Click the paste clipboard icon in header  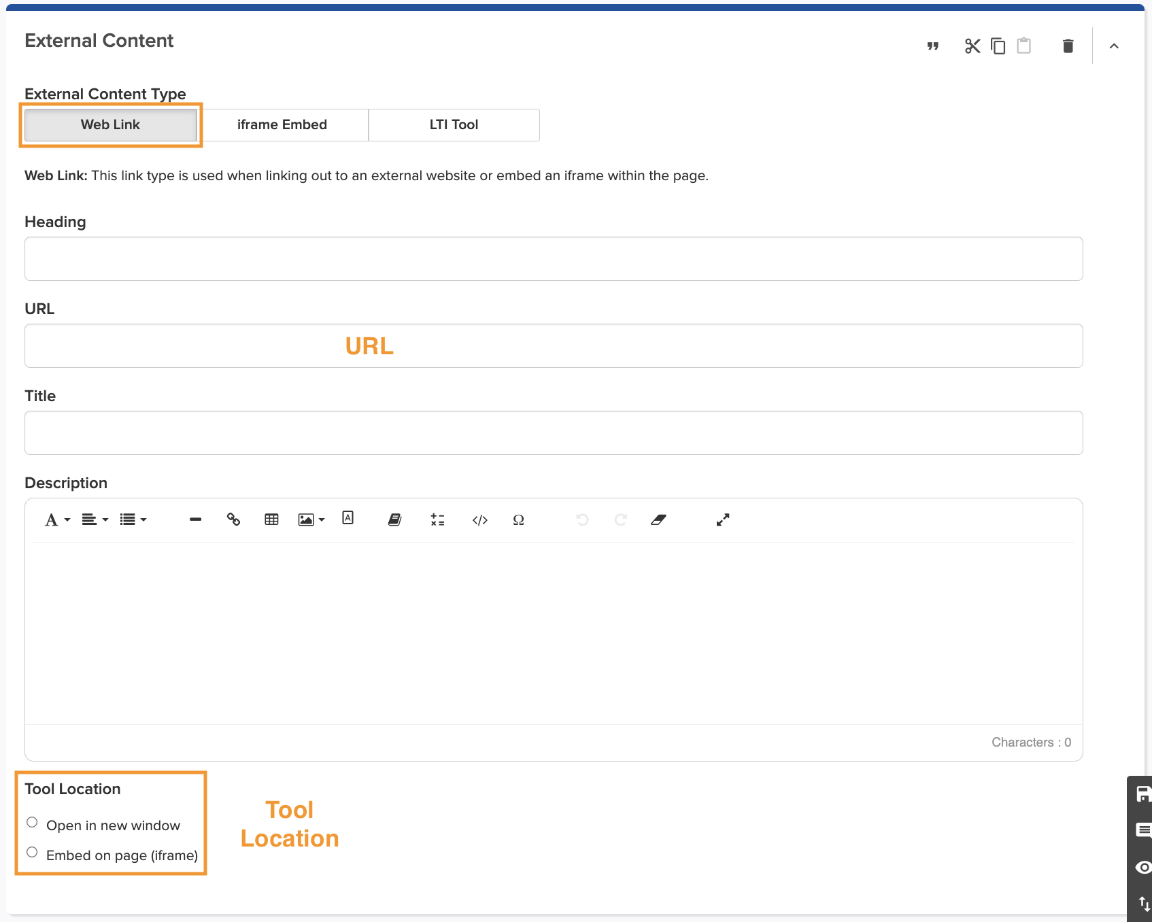tap(1023, 46)
